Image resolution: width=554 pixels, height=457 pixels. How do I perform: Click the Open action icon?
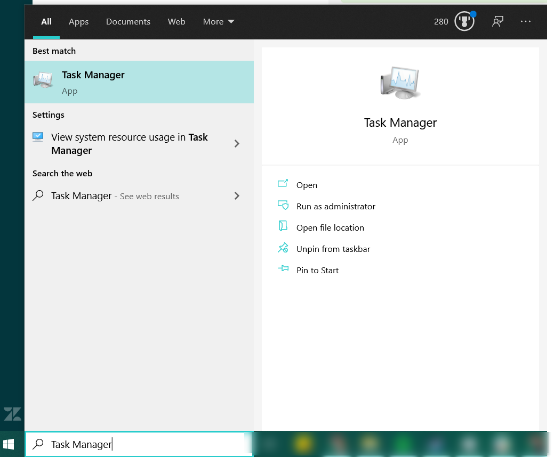coord(283,183)
